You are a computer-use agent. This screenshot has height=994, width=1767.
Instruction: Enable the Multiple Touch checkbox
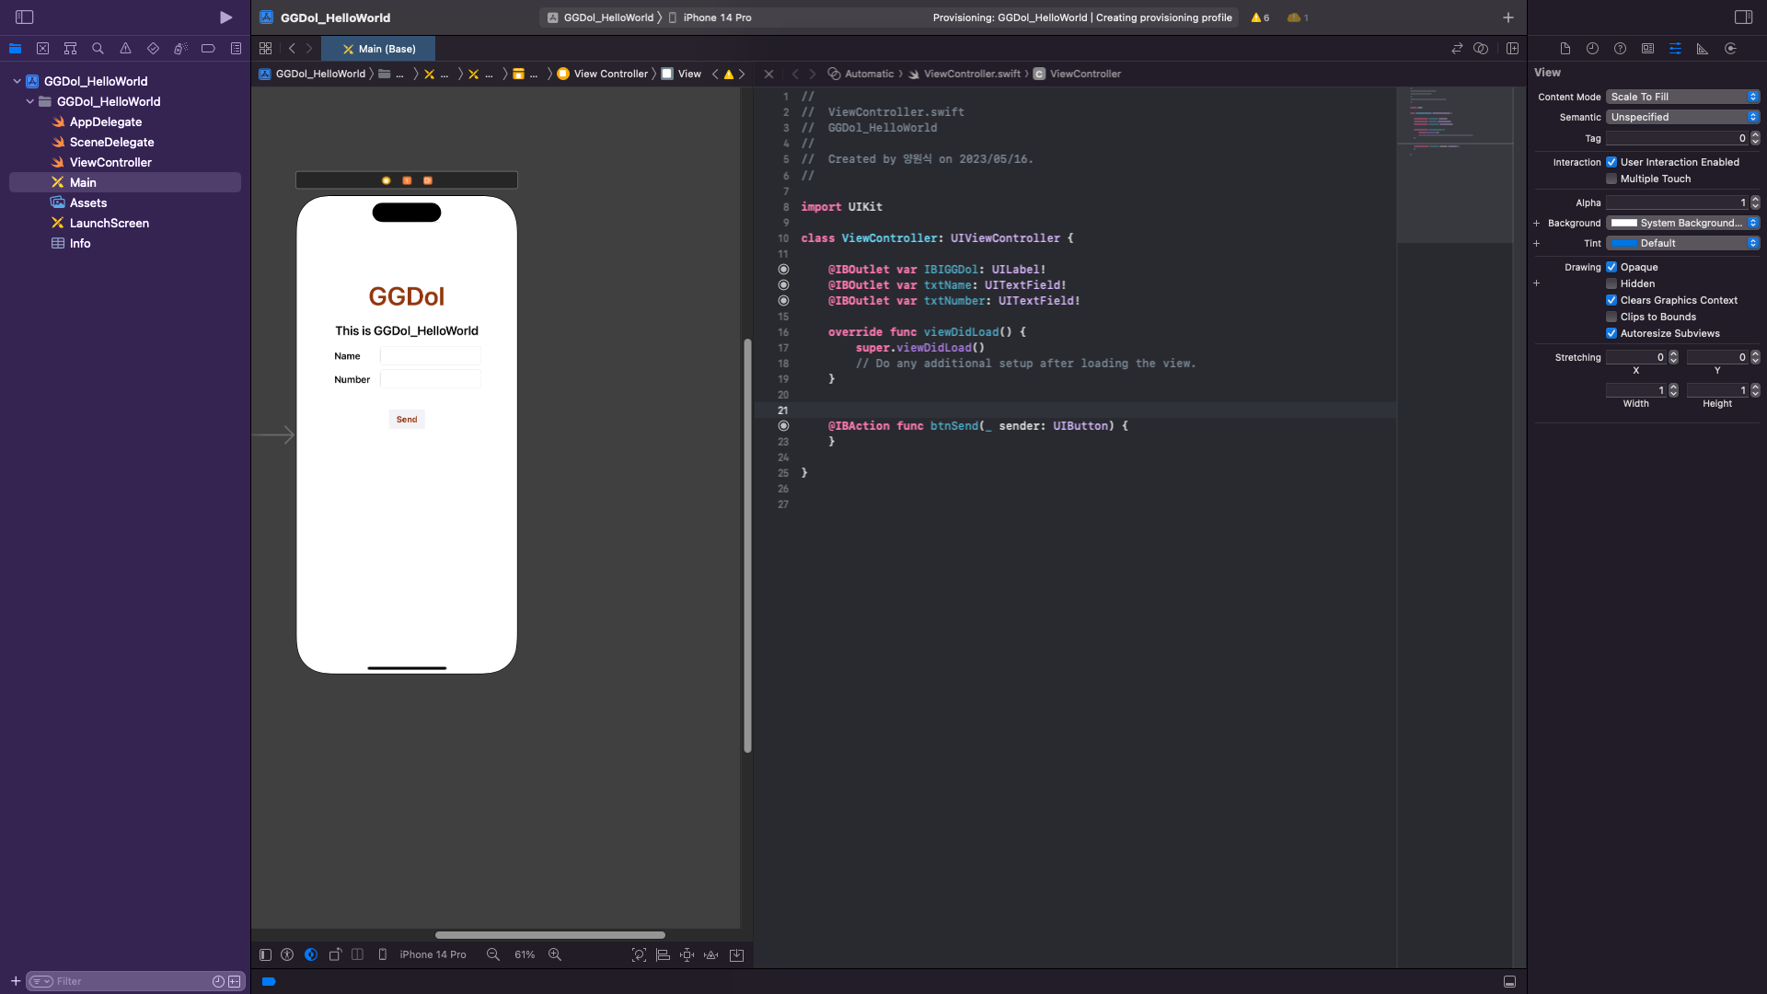tap(1611, 179)
